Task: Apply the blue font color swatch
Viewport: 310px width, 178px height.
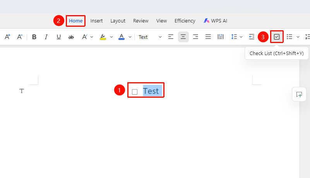Action: click(122, 37)
